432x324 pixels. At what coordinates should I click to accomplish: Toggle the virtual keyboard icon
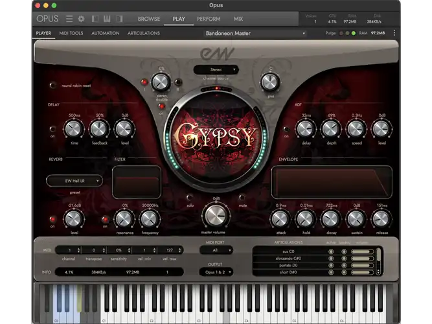tap(107, 19)
